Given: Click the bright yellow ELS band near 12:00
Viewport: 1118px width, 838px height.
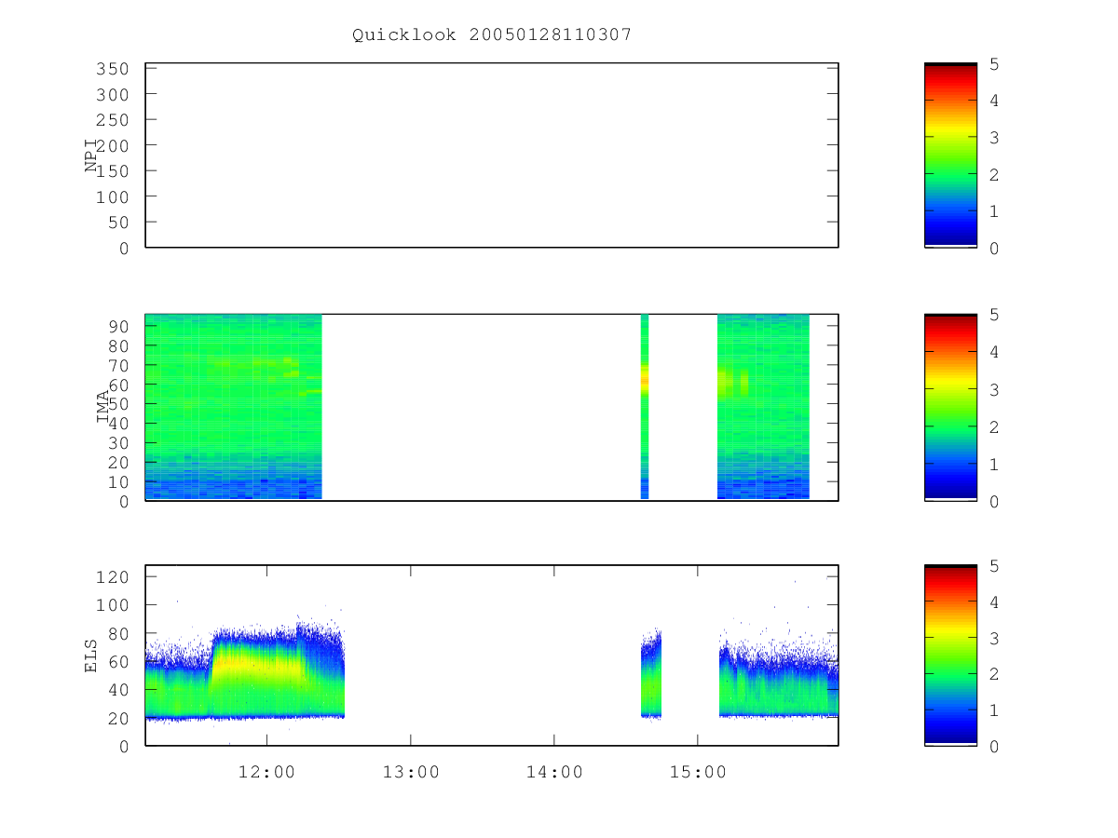Looking at the screenshot, I should [258, 666].
